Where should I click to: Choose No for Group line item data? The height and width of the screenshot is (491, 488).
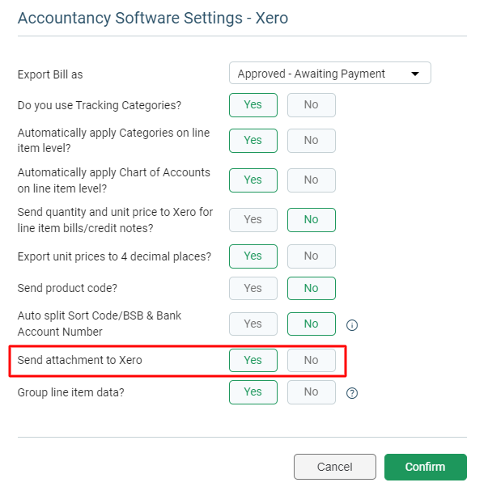[x=312, y=392]
